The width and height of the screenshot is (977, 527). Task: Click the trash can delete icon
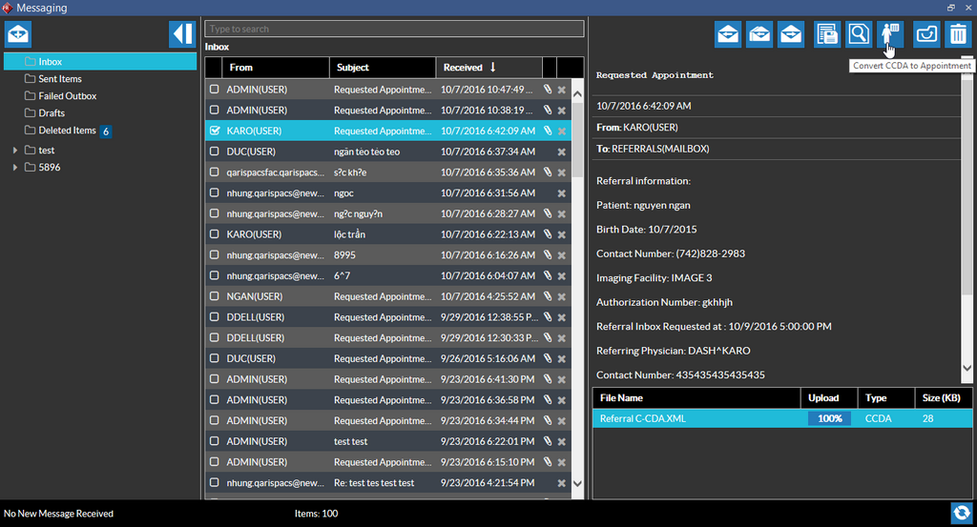[957, 34]
